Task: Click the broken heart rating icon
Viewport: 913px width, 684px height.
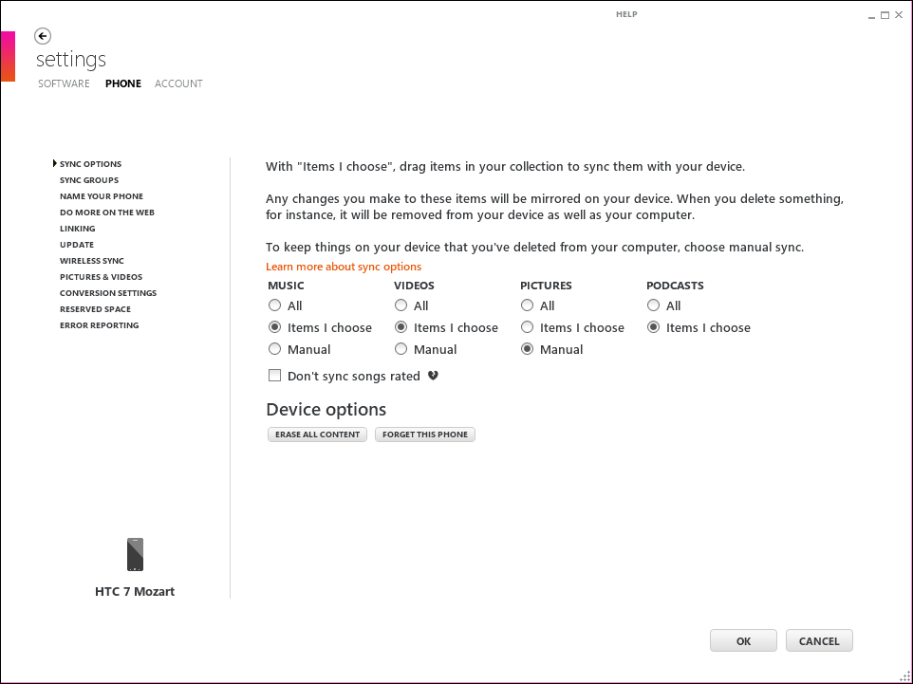Action: [433, 376]
